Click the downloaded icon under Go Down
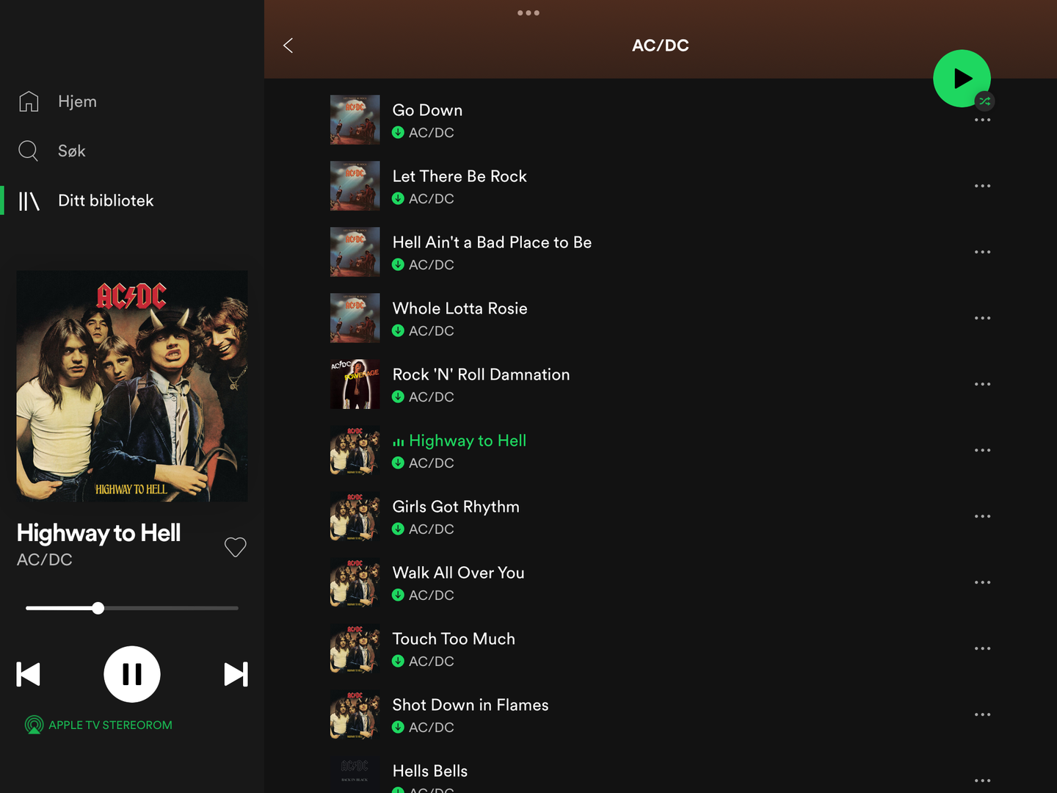Viewport: 1057px width, 793px height. pyautogui.click(x=398, y=132)
